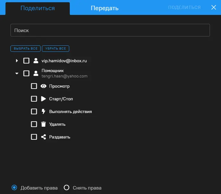The image size is (221, 194).
Task: Tick the Удалять permission checkbox
Action: pyautogui.click(x=34, y=124)
